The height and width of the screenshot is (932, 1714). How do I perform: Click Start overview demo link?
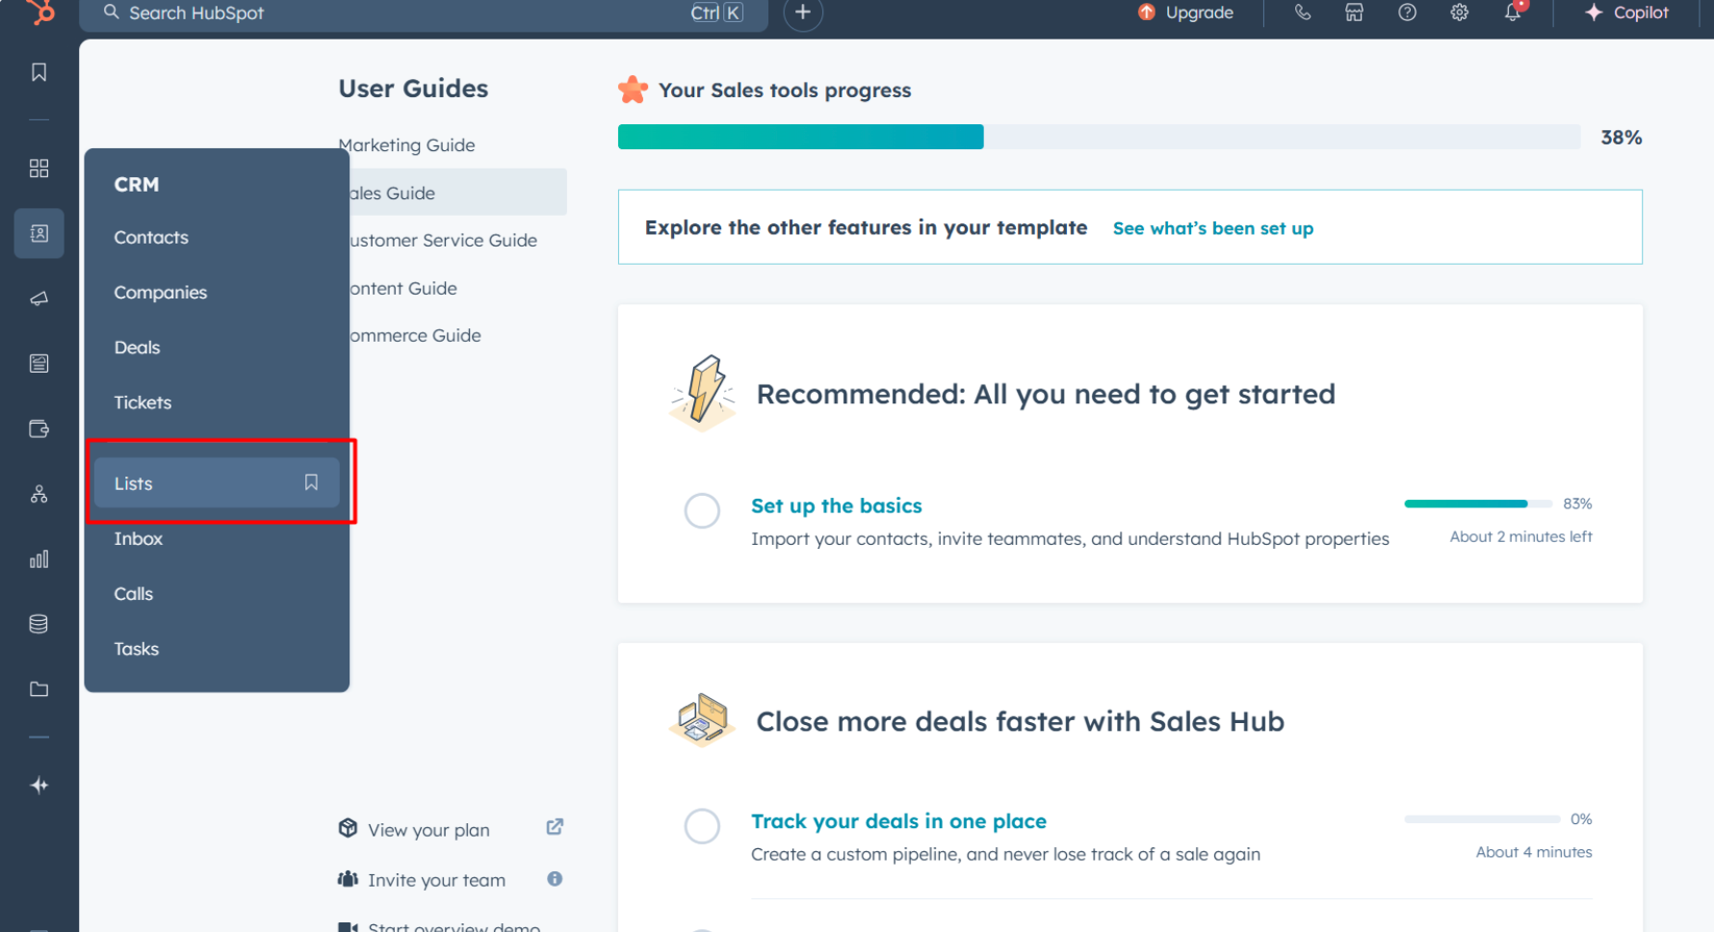454,925
